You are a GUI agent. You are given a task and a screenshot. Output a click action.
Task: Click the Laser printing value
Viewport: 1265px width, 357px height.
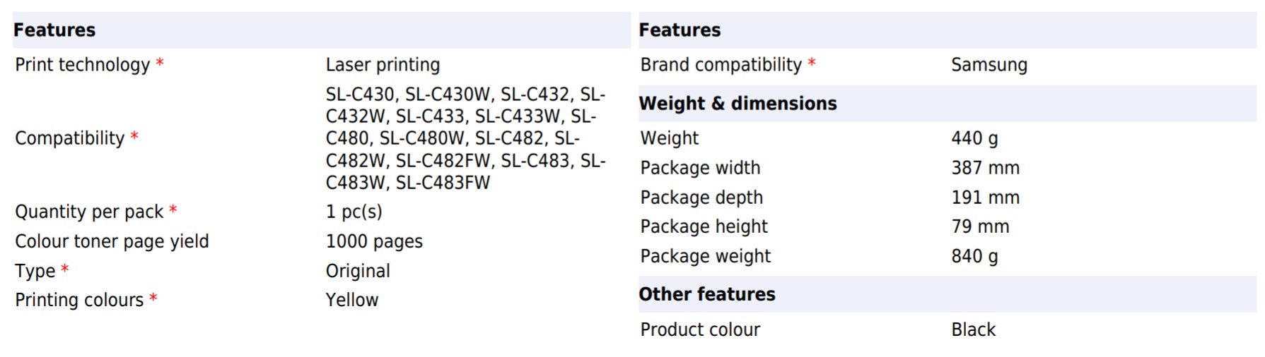pos(383,65)
